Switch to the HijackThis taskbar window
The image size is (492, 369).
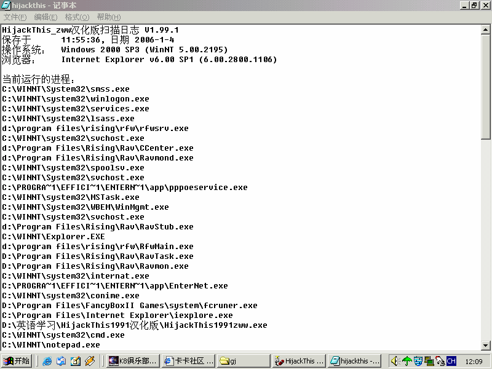point(299,361)
